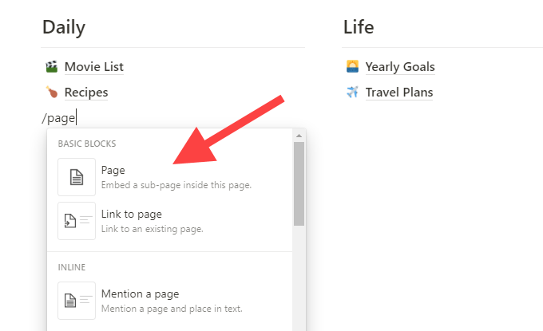Click the "Daily" section heading

63,27
